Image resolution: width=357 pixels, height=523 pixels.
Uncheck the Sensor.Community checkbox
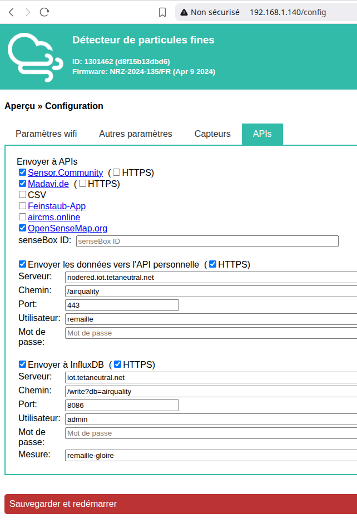[22, 173]
